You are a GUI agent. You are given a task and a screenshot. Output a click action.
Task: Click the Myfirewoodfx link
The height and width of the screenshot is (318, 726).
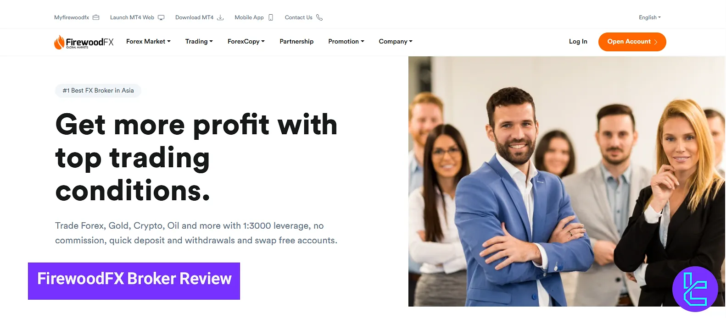coord(72,17)
